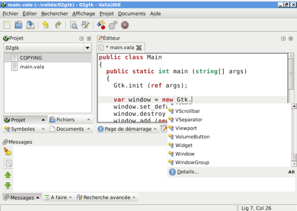Viewport: 297px width, 211px height.
Task: Click green down arrow in Messages panel
Action: 7,186
